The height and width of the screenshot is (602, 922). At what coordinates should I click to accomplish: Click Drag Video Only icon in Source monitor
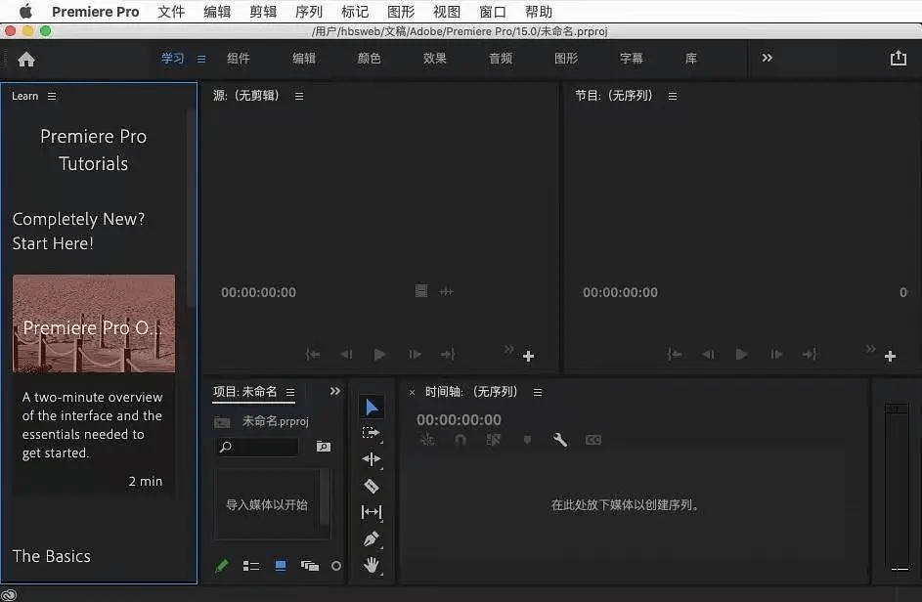pos(421,291)
